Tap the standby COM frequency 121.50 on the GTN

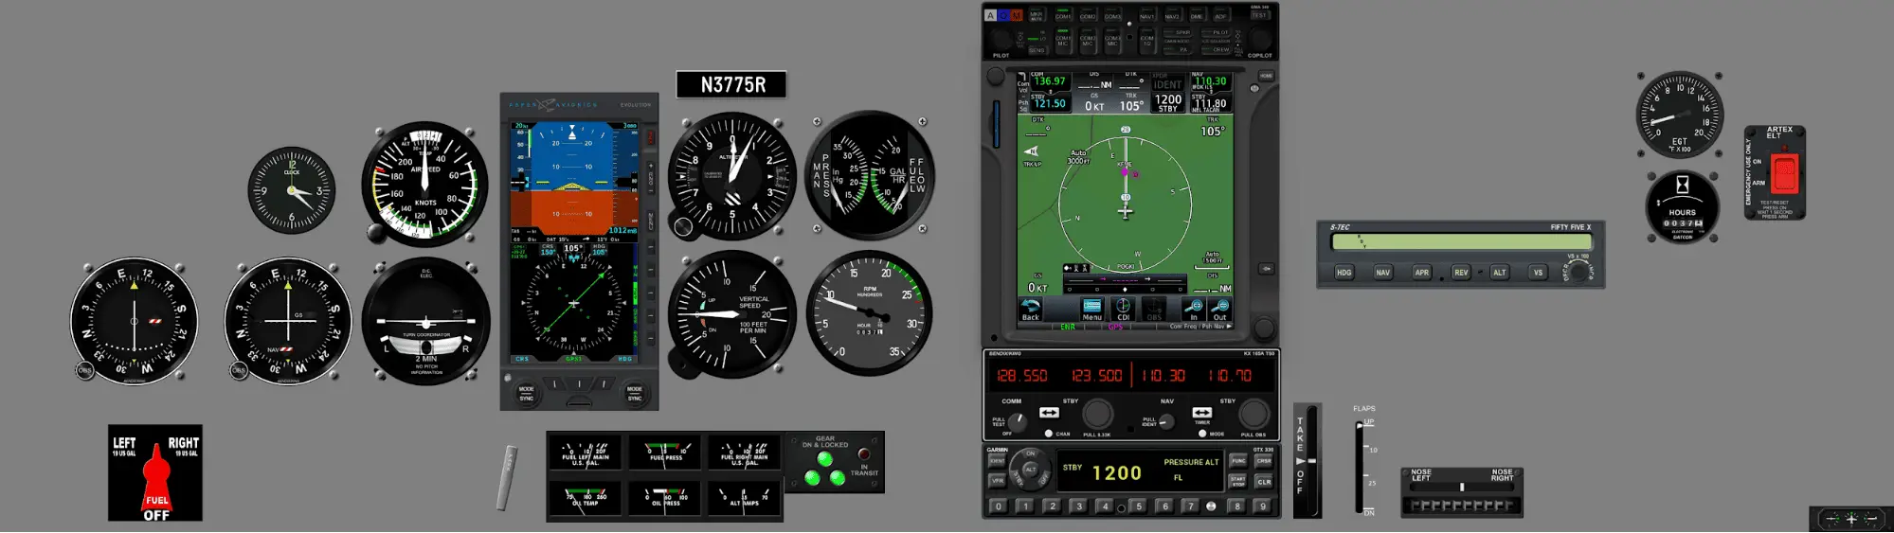click(1049, 102)
